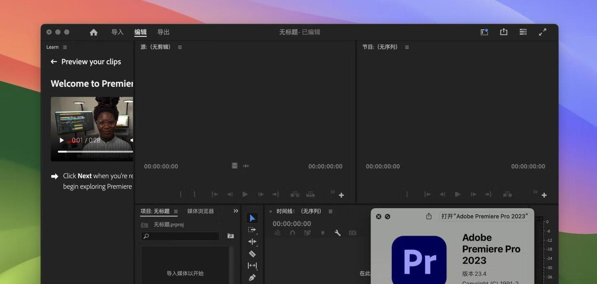Select the Pen tool
597x284 pixels.
(252, 277)
